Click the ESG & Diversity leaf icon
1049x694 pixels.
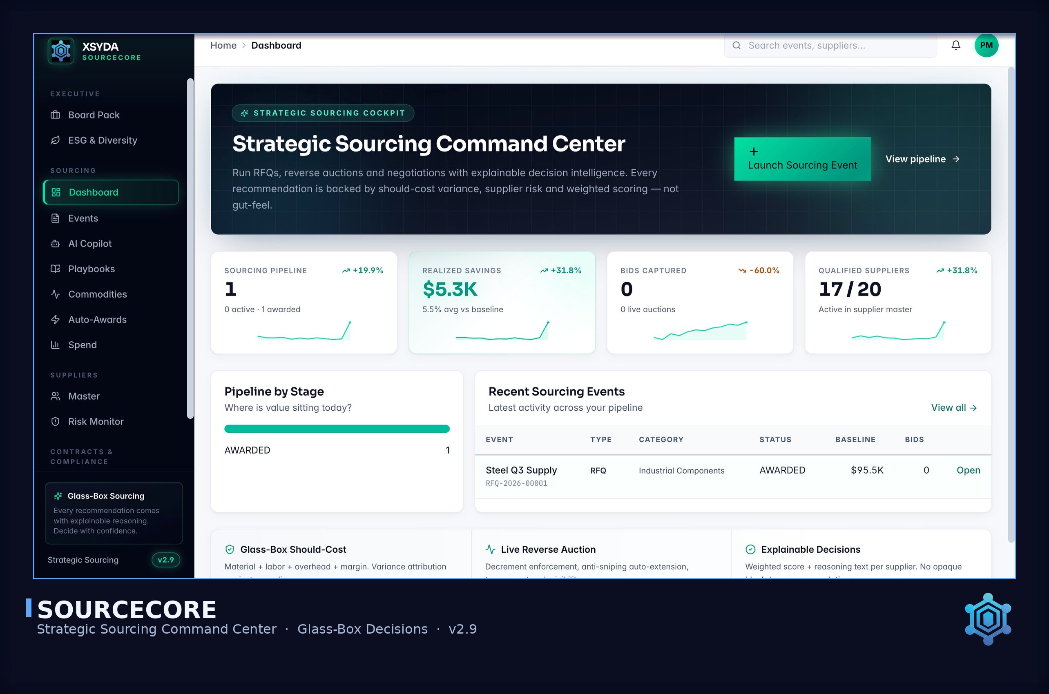pyautogui.click(x=56, y=140)
